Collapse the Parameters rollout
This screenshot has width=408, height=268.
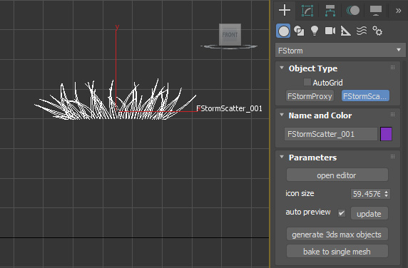tap(282, 157)
